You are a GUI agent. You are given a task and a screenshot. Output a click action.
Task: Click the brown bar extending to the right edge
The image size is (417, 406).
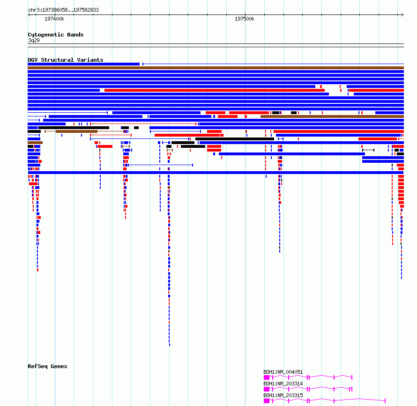click(x=332, y=116)
